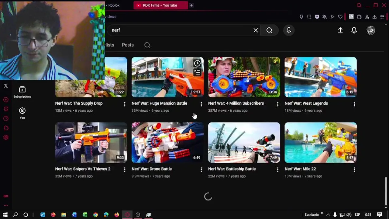Image resolution: width=389 pixels, height=219 pixels.
Task: Open the Player icon in the Opera sidebar
Action: 6,100
